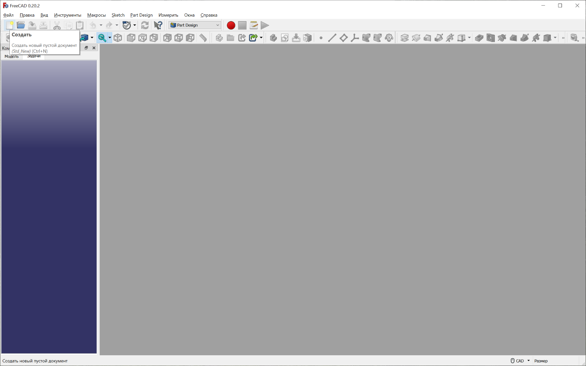
Task: Click the Measure tape tool icon
Action: click(x=575, y=38)
